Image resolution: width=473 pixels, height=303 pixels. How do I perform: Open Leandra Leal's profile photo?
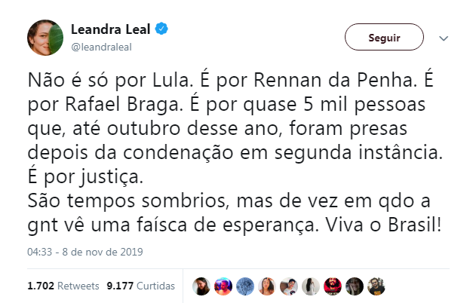(x=45, y=36)
